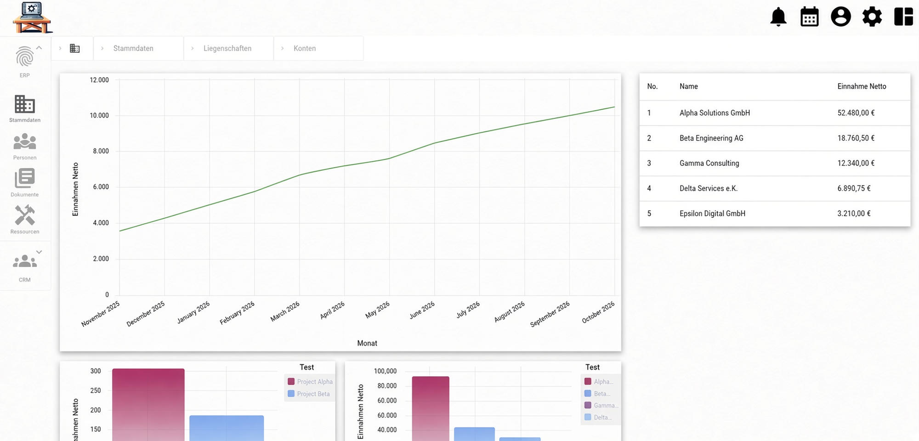Select Delta Services e.K. row
This screenshot has height=441, width=919.
click(775, 188)
